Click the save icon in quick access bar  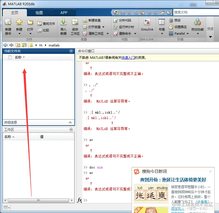[123, 12]
